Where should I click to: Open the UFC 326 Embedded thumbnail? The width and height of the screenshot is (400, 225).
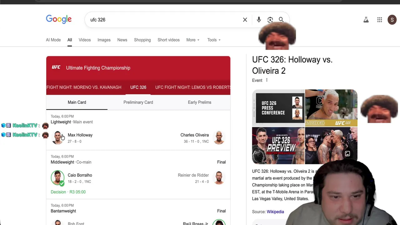331,108
